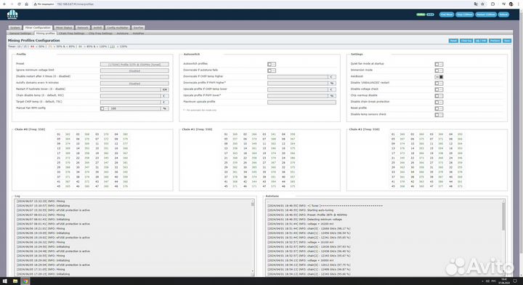Toggle Disable chain break protection
Image resolution: width=523 pixels, height=285 pixels.
coord(439,102)
